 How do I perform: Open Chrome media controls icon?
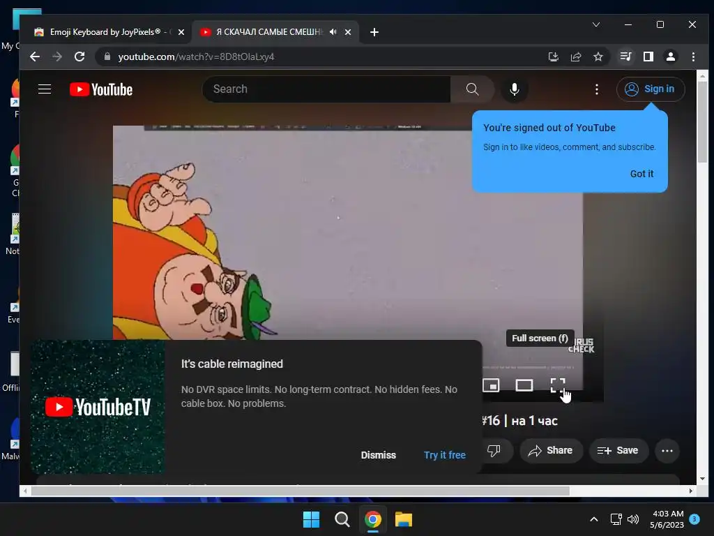[x=625, y=57]
